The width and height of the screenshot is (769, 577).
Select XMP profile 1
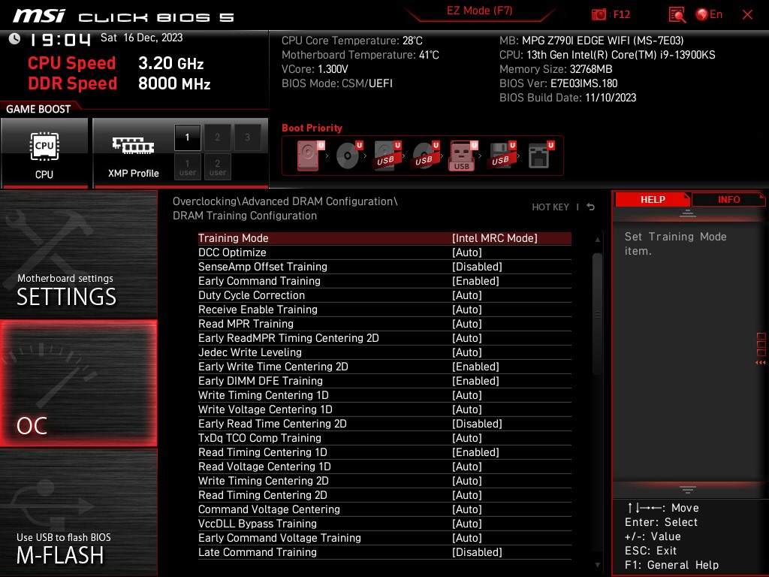(x=187, y=137)
